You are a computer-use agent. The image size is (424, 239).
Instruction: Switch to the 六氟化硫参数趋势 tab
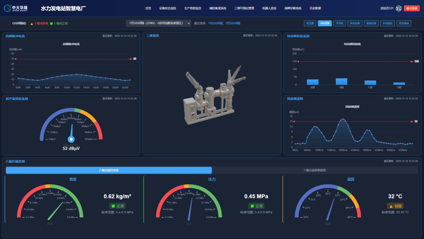pyautogui.click(x=314, y=170)
